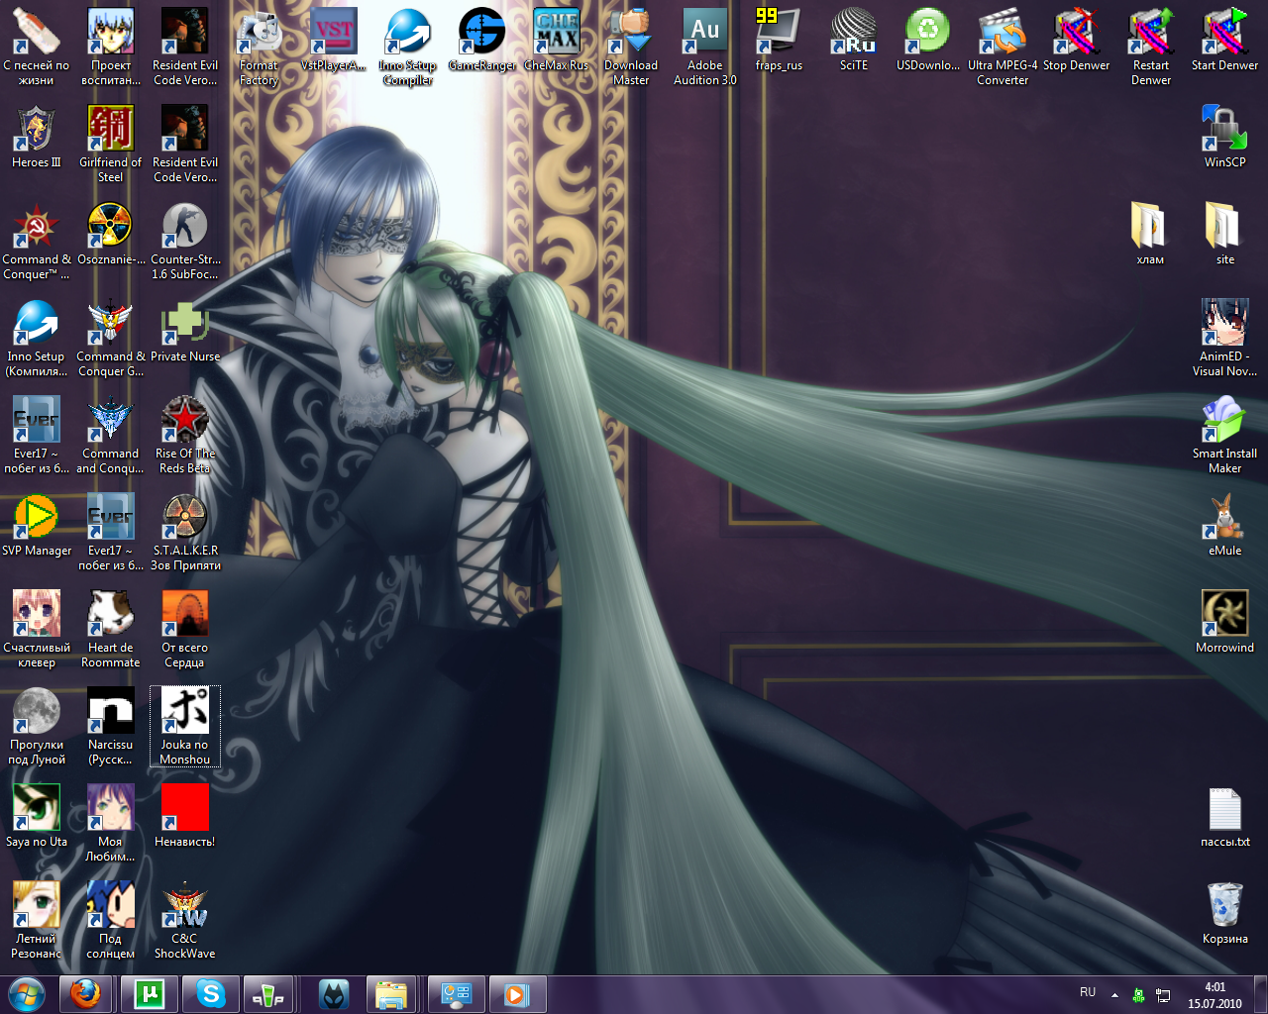This screenshot has height=1014, width=1268.
Task: Open the Heroes III shortcut
Action: 37,138
